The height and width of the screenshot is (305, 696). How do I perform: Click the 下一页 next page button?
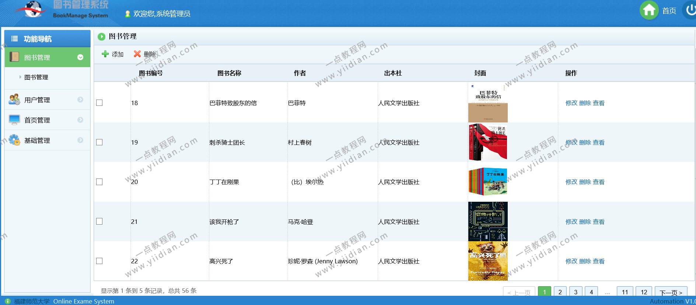[671, 291]
